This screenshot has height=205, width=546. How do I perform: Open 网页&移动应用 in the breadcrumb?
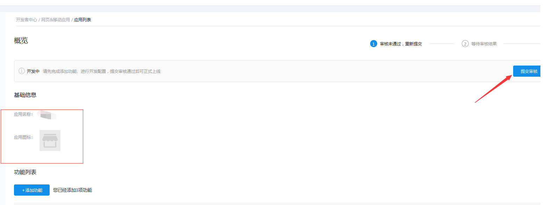(x=55, y=20)
